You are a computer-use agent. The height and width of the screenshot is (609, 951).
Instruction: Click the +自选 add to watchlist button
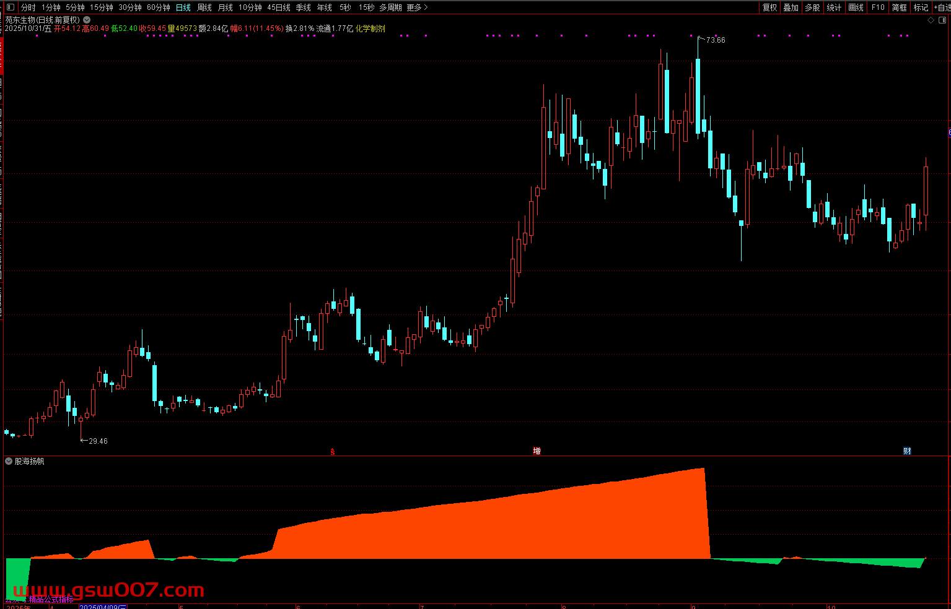tap(941, 7)
